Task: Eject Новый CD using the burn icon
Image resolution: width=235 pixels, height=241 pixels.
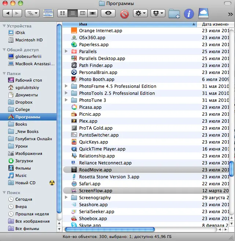Action: coord(52,183)
